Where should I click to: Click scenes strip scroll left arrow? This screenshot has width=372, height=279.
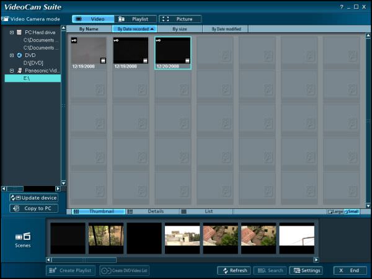point(48,260)
